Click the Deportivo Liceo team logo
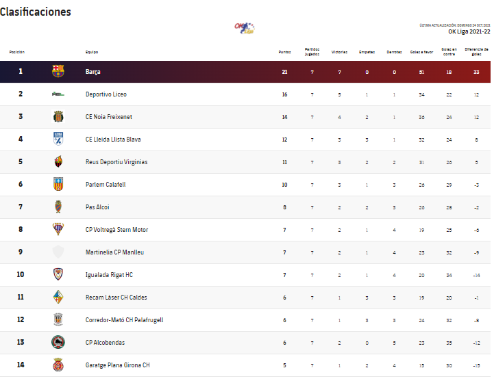The image size is (494, 381). [58, 94]
